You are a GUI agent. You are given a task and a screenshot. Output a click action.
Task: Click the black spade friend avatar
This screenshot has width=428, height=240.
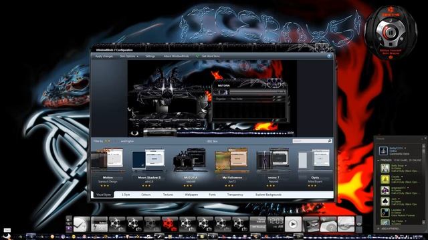point(385,202)
